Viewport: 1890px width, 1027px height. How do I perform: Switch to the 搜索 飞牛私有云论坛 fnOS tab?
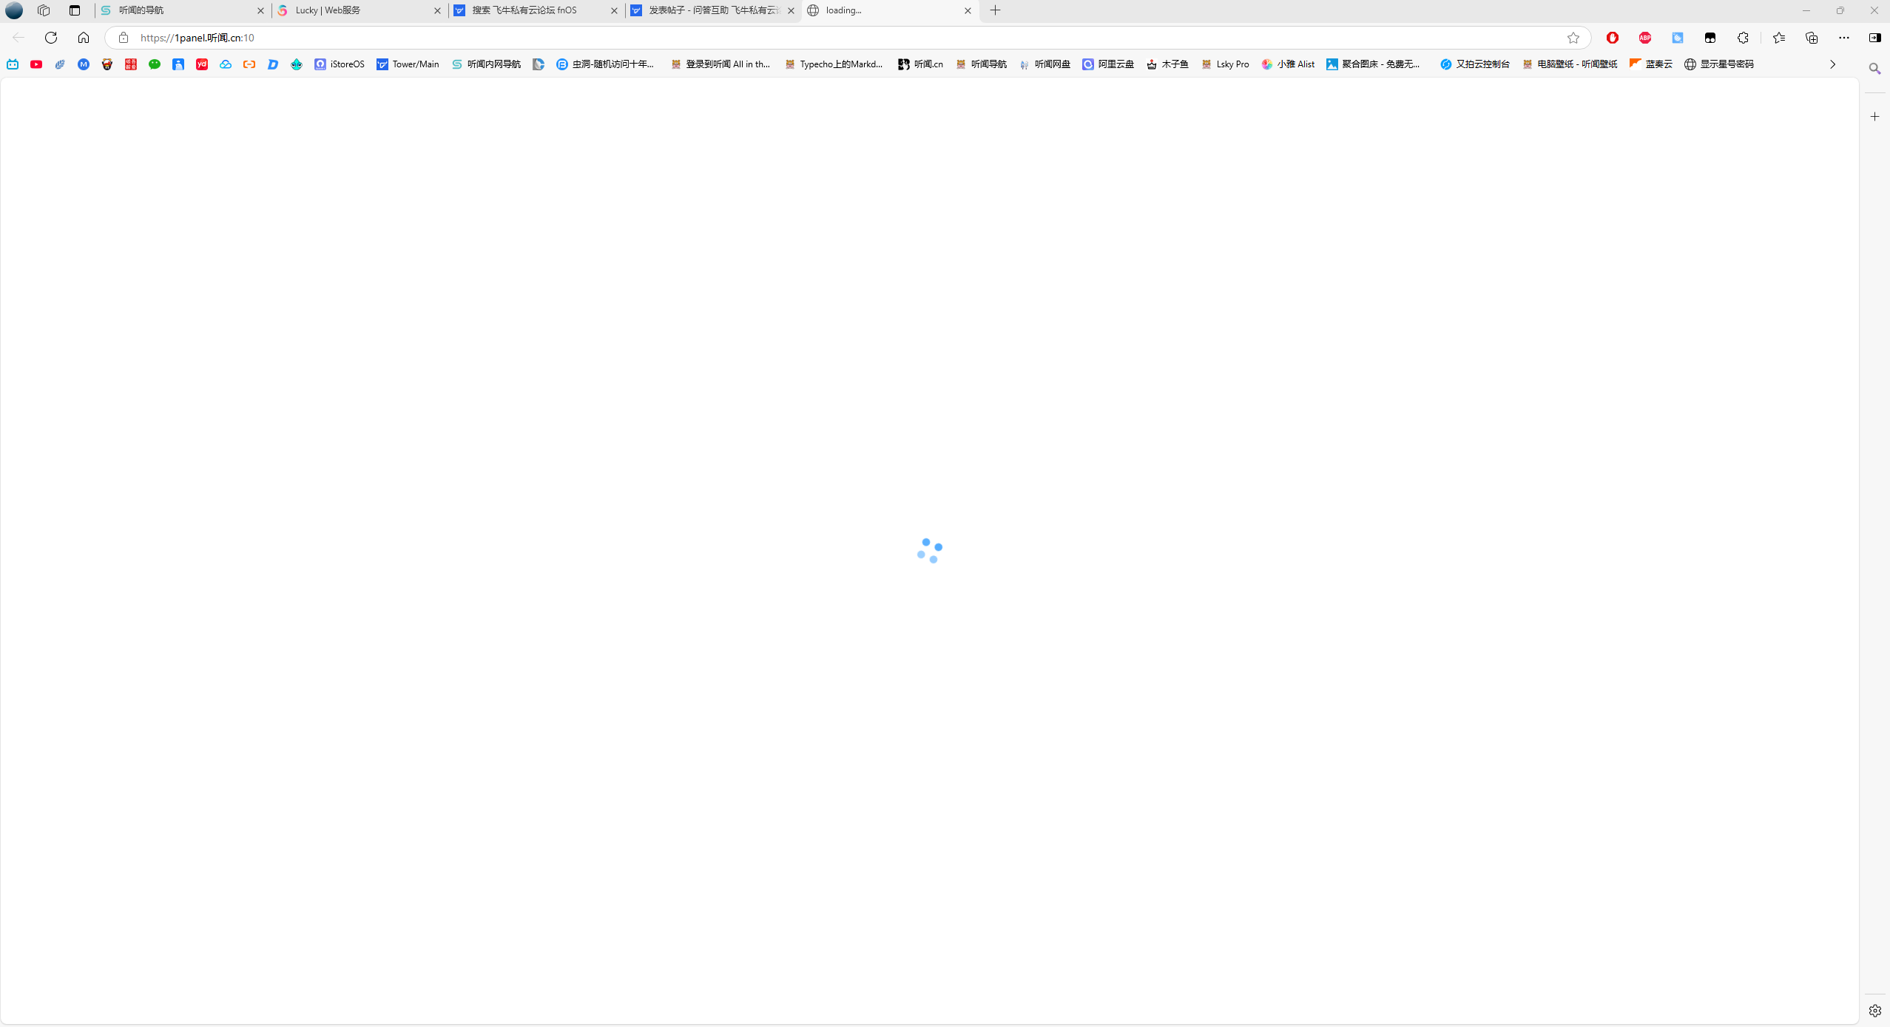536,10
